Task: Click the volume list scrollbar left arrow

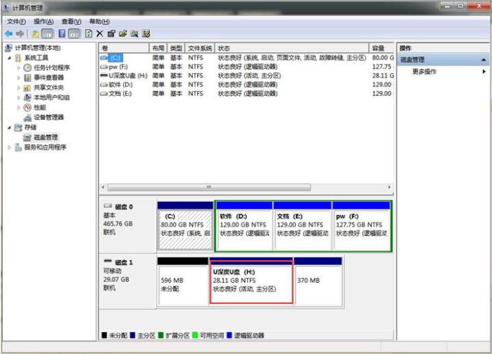Action: click(103, 187)
